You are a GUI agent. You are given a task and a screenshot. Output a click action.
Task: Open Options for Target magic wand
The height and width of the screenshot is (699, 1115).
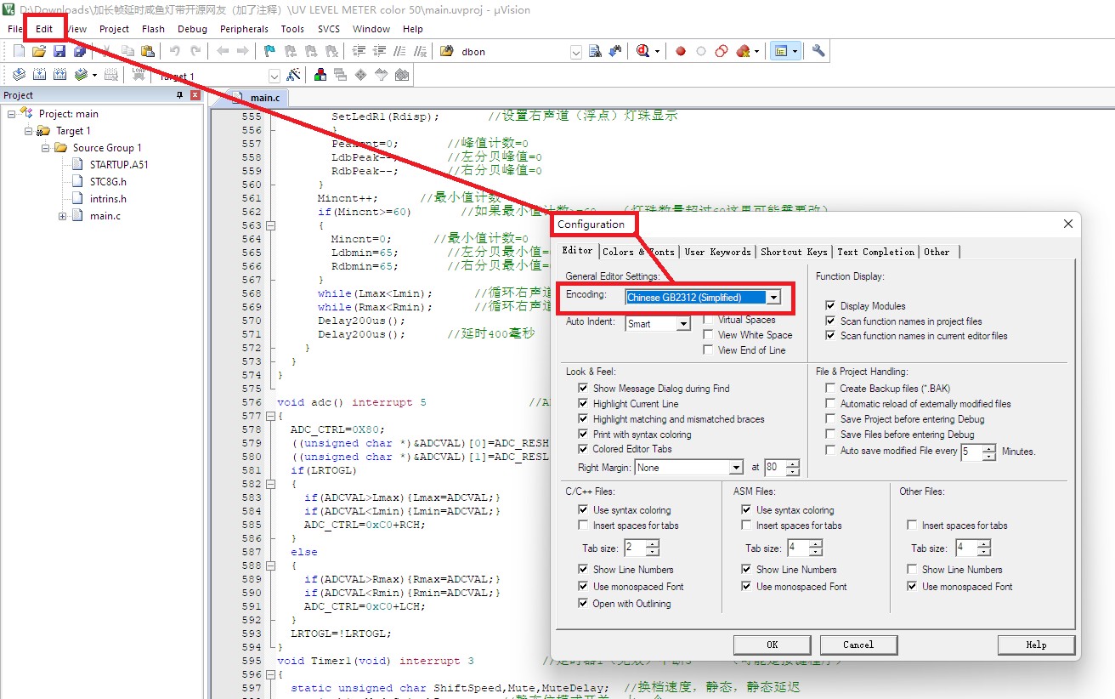pos(293,75)
